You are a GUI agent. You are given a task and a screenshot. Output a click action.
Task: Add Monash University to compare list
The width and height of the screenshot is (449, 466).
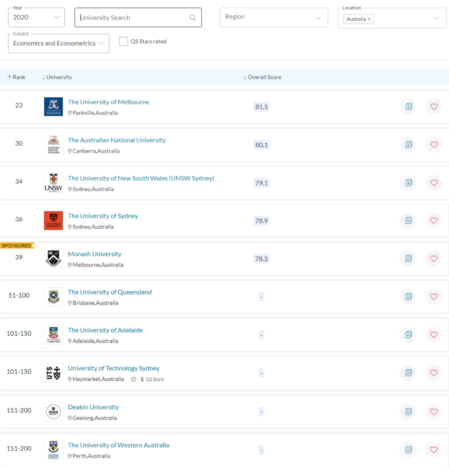(409, 258)
